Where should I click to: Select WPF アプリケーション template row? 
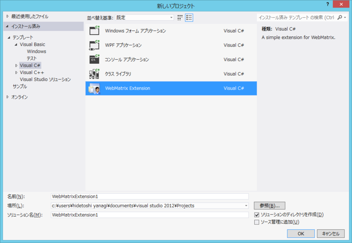tap(171, 45)
